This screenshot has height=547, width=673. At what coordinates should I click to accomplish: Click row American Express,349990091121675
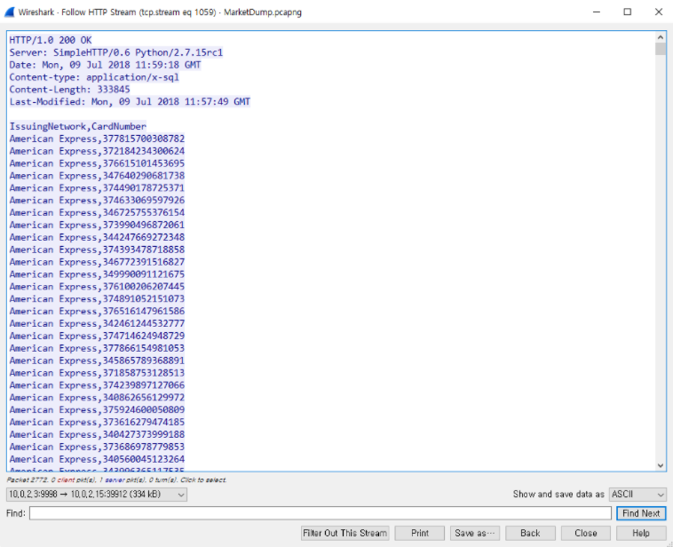pyautogui.click(x=97, y=274)
